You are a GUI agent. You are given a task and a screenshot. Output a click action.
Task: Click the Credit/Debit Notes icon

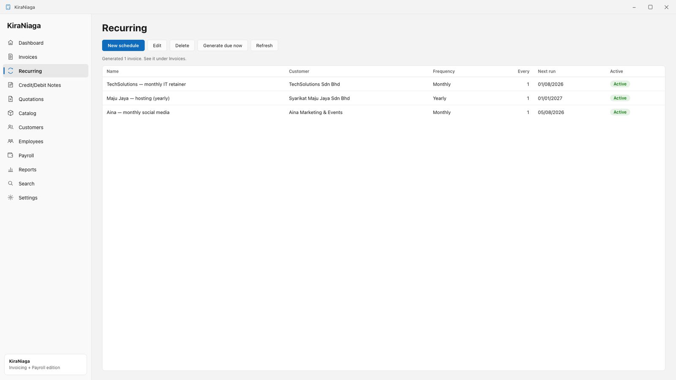click(11, 85)
